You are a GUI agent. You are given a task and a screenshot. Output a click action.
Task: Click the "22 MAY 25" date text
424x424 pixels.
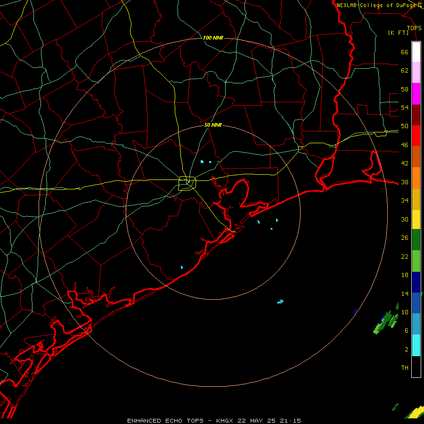tap(256, 421)
